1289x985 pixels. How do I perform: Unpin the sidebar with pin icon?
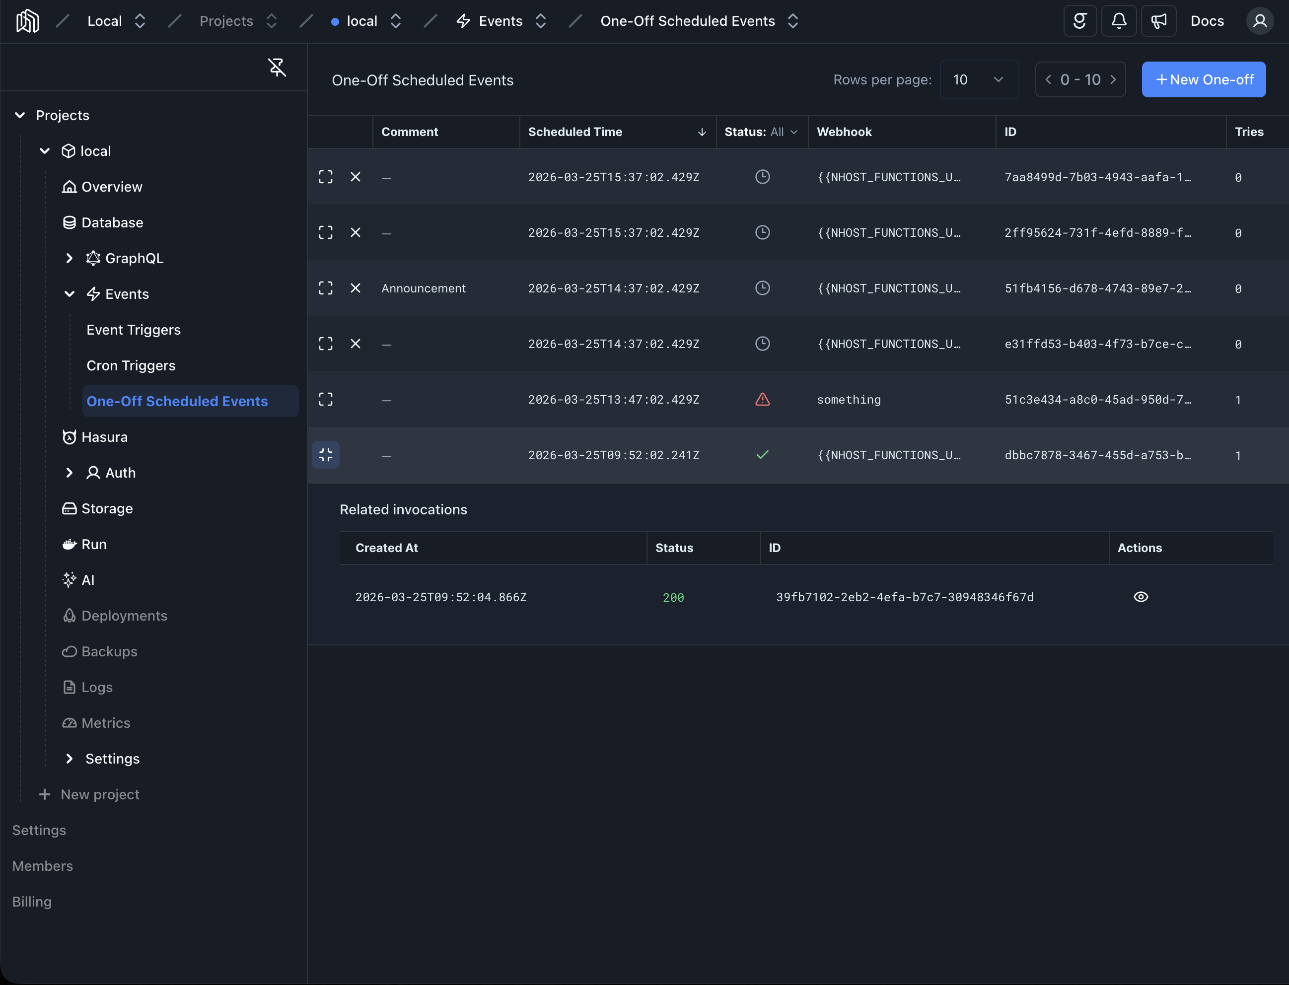click(x=277, y=68)
